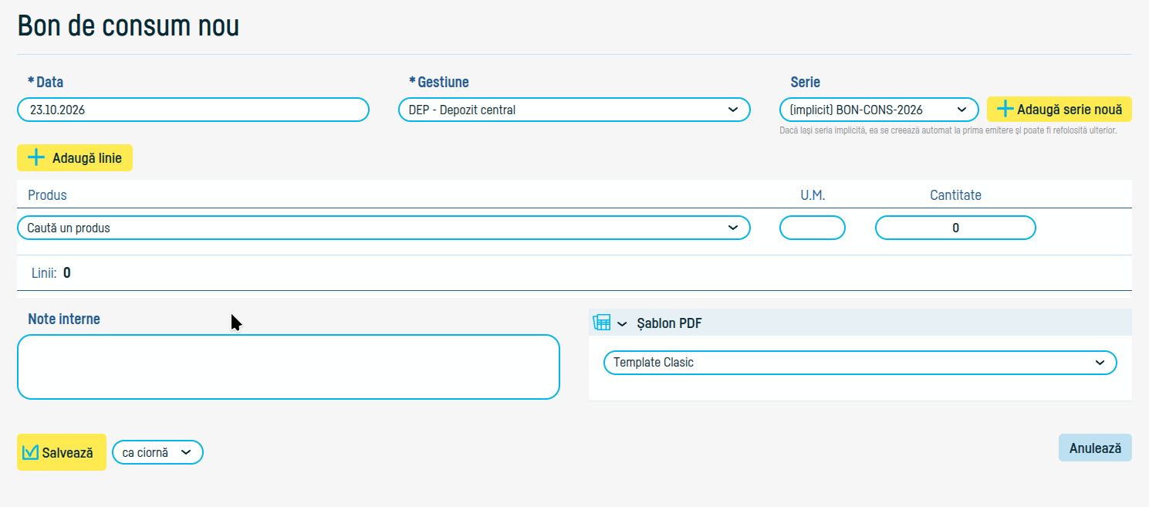Click the Serie label
1149x507 pixels.
click(805, 82)
